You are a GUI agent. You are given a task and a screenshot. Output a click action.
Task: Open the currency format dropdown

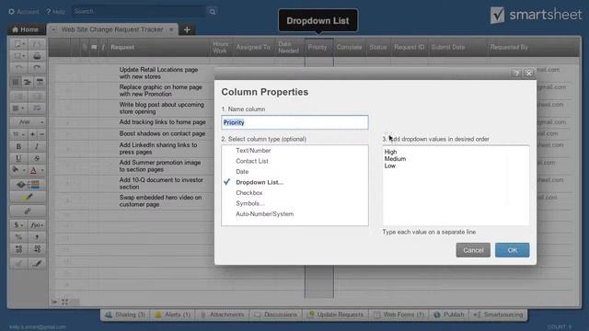click(x=18, y=225)
